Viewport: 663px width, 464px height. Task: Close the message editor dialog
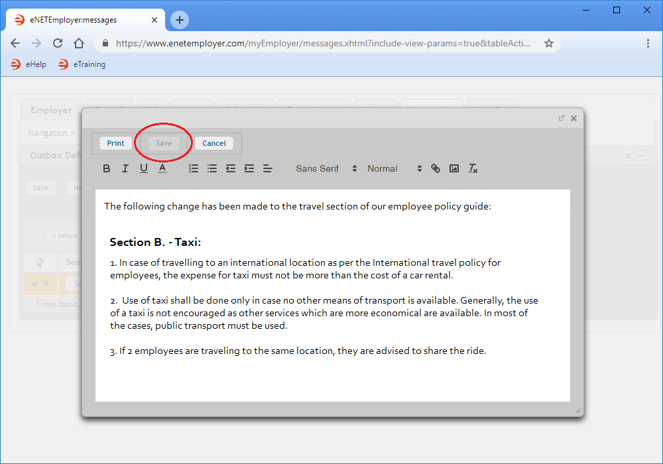(574, 118)
